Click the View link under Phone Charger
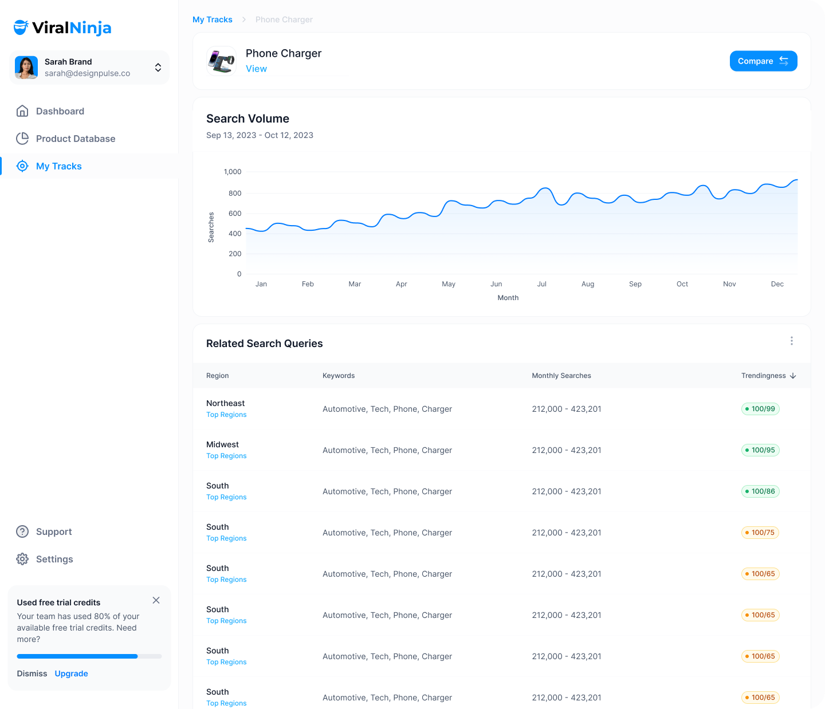 [256, 69]
